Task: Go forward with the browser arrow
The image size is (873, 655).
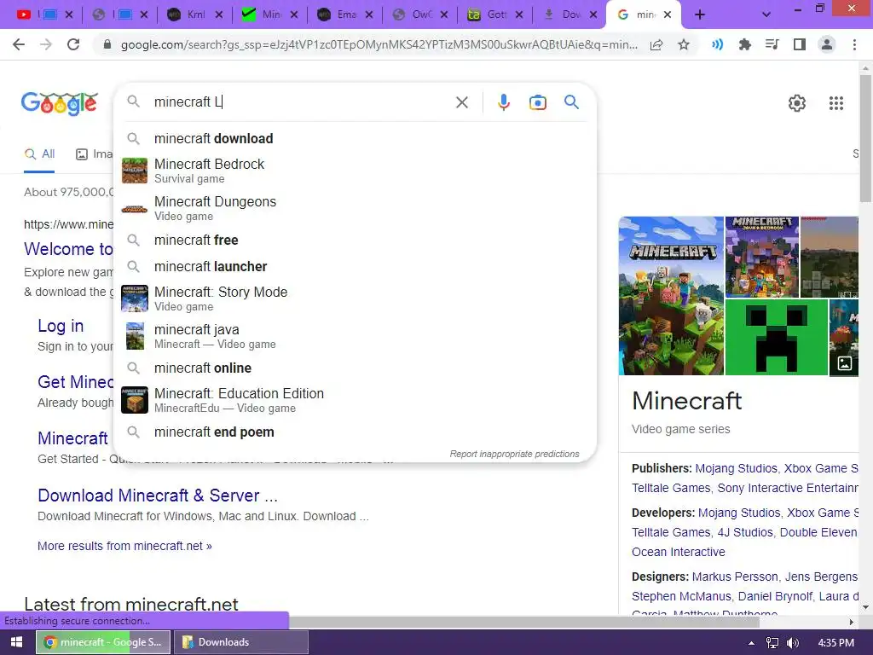Action: pos(46,44)
